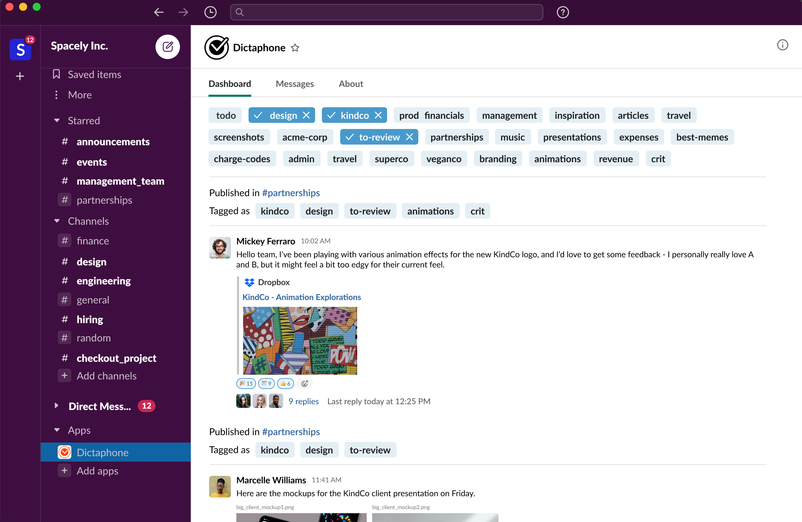This screenshot has width=802, height=522.
Task: Collapse the Apps section
Action: click(x=57, y=430)
